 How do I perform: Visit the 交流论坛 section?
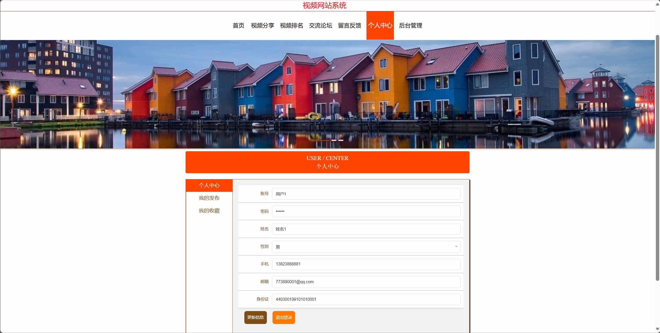(x=320, y=25)
